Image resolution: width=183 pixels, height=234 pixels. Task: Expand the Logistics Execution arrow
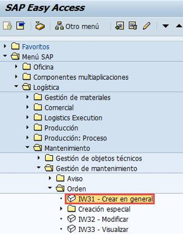tap(28, 117)
